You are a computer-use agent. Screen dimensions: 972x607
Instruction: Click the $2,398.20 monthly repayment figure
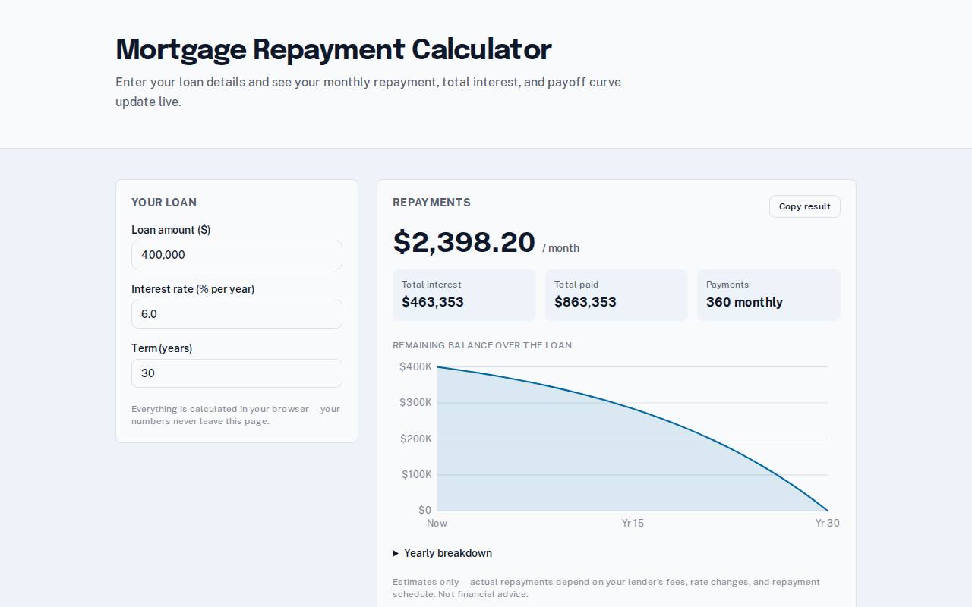tap(464, 242)
